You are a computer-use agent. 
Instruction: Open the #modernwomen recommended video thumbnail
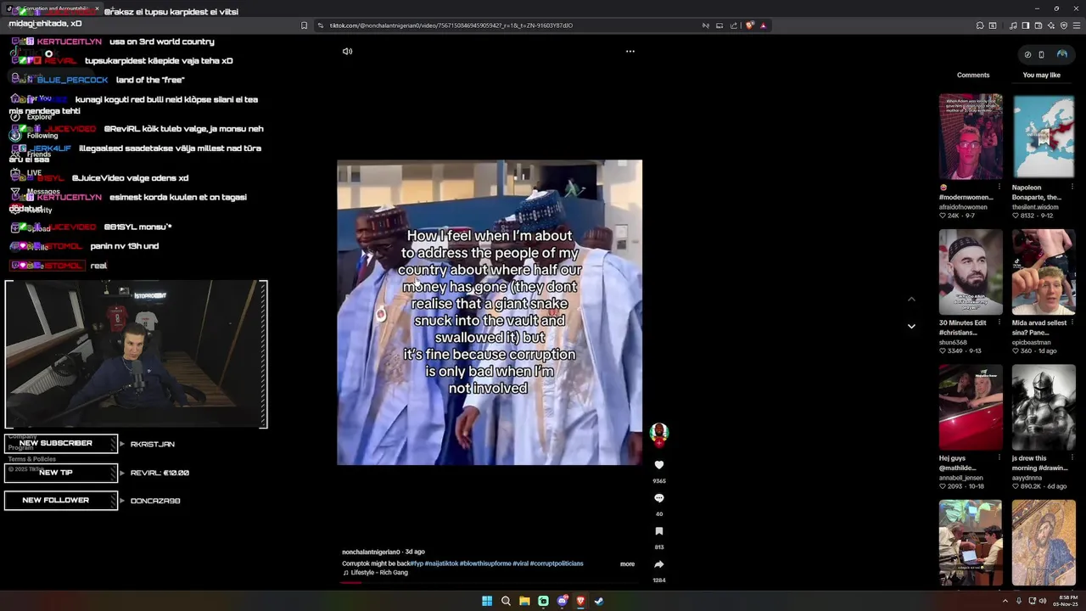point(971,137)
